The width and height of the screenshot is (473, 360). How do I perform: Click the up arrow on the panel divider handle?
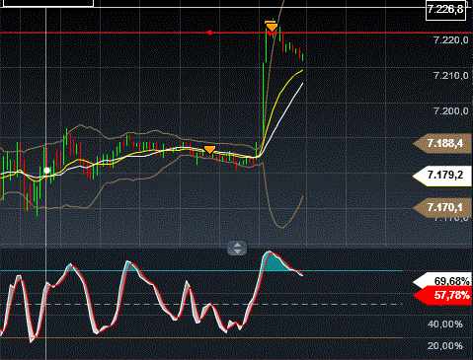click(237, 245)
